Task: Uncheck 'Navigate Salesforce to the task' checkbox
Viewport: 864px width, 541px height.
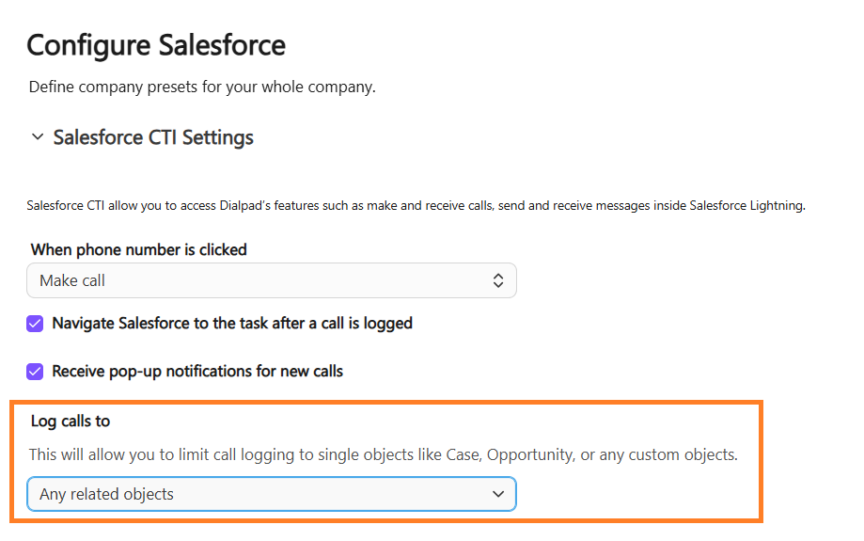Action: [35, 324]
